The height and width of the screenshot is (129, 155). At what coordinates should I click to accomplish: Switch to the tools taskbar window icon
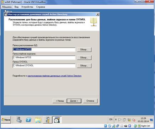48,120
